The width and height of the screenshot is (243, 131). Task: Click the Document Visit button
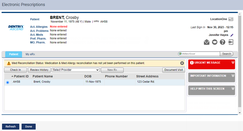pos(174,70)
